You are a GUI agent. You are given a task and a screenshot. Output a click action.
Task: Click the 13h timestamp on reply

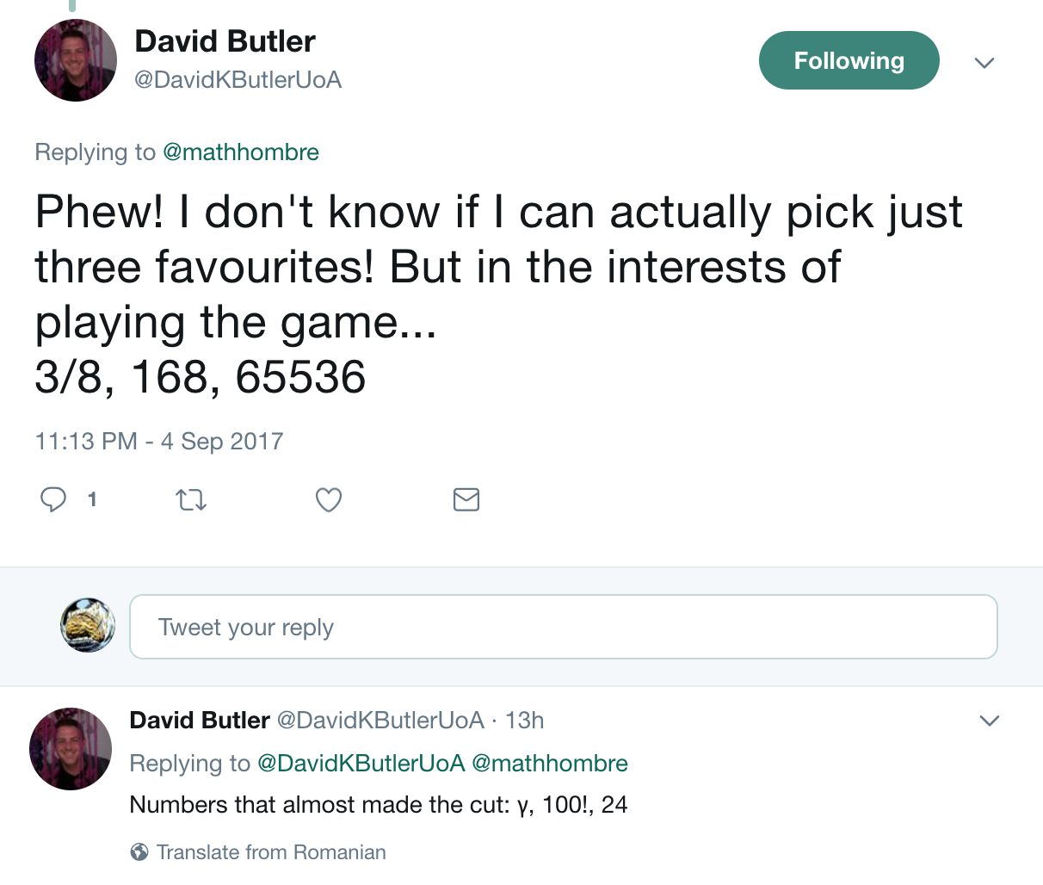click(524, 721)
